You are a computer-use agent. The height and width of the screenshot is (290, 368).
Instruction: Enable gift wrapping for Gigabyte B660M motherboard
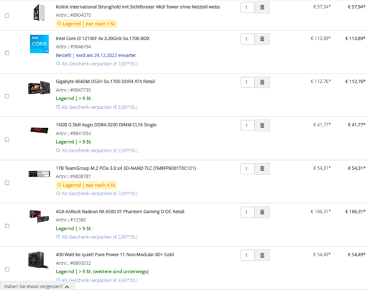[x=58, y=107]
